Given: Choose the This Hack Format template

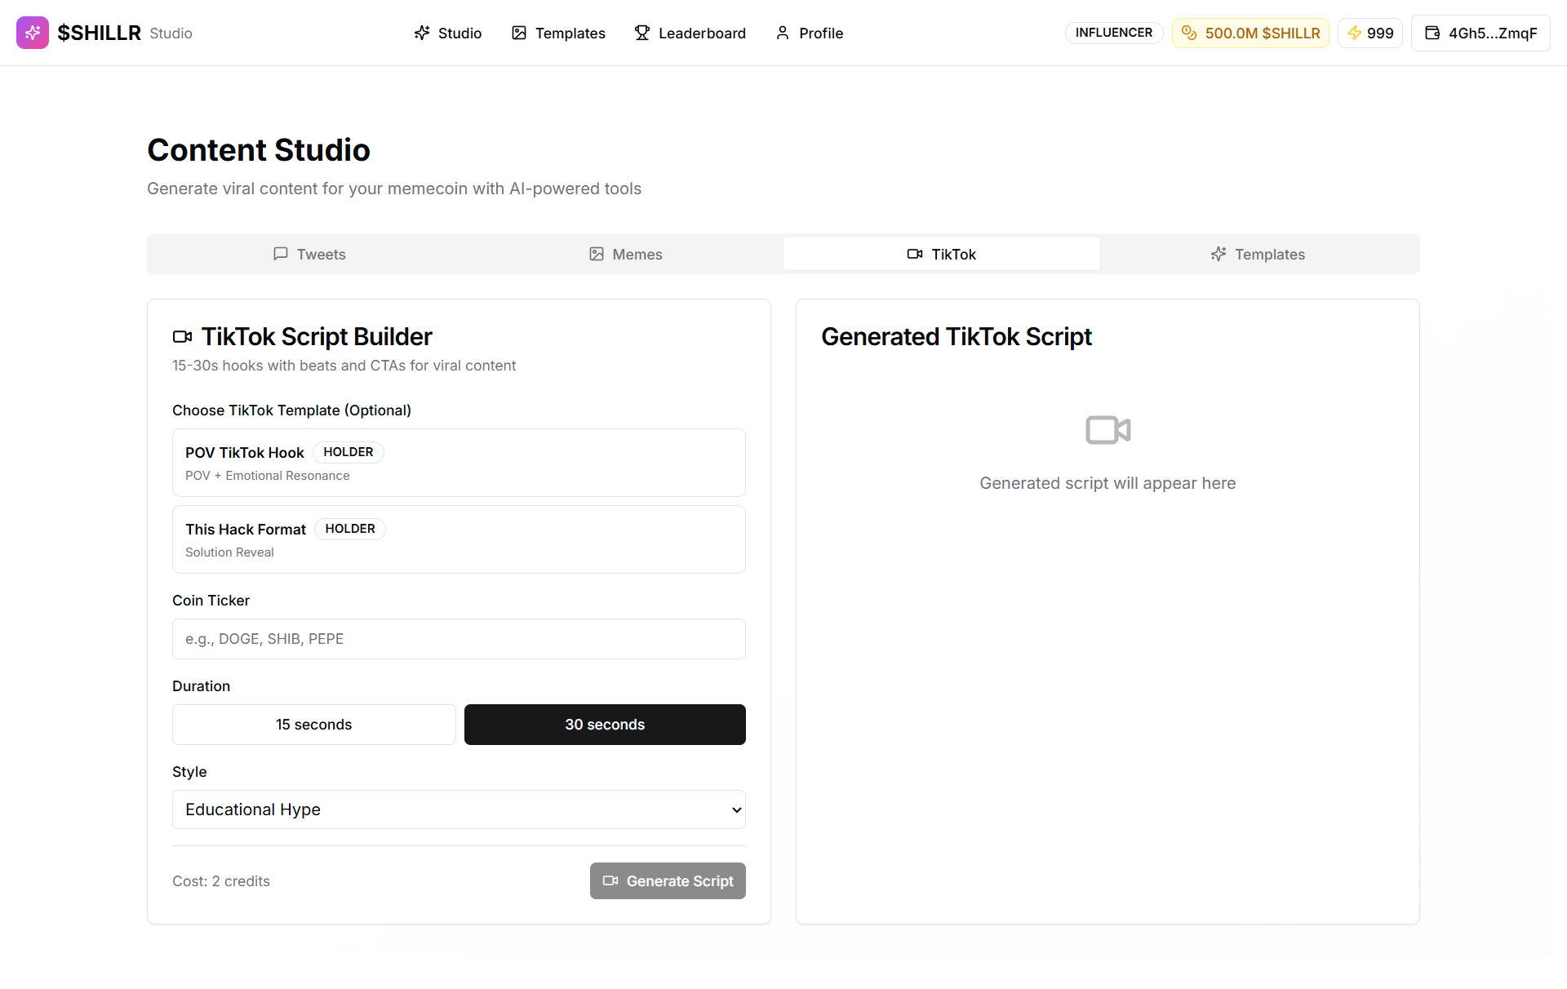Looking at the screenshot, I should (458, 539).
